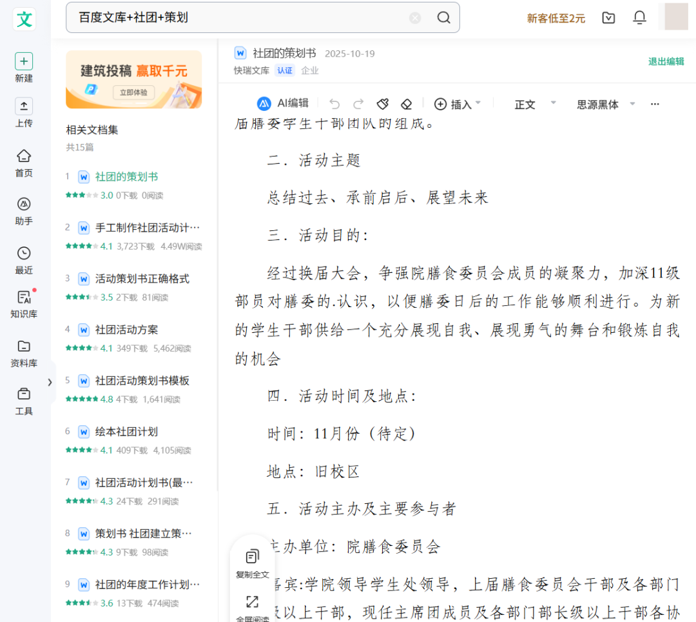
Task: Click the Baidu Wenku logo icon
Action: tap(24, 19)
